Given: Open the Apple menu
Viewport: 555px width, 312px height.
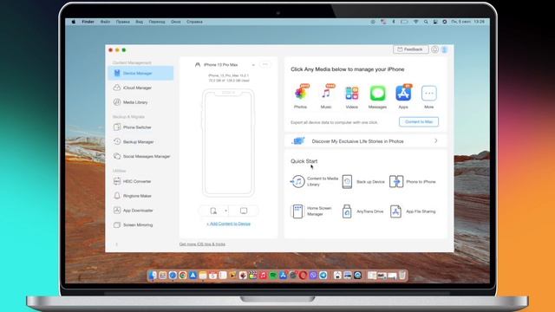Looking at the screenshot, I should [x=73, y=22].
